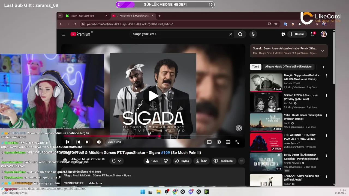The image size is (349, 196).
Task: Open options menu for Yalın video
Action: (326, 116)
